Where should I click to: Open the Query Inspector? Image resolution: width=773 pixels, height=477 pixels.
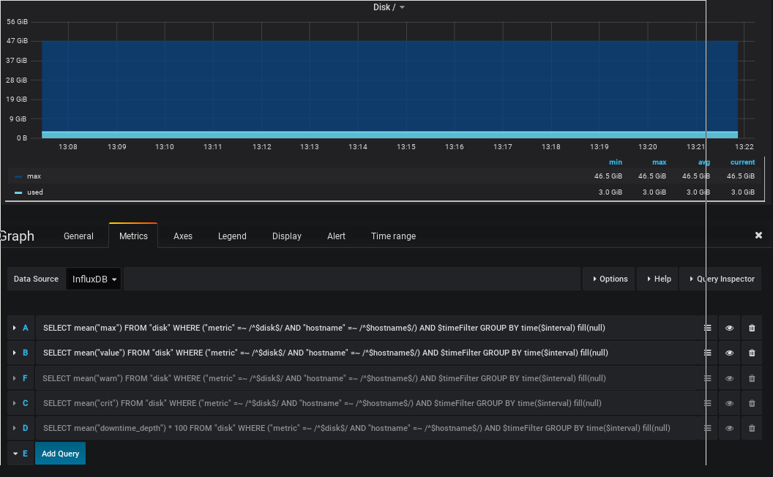point(722,279)
